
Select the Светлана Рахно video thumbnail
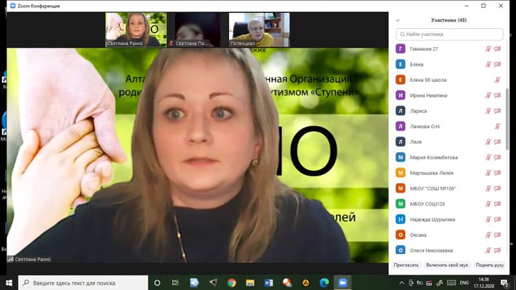[136, 30]
